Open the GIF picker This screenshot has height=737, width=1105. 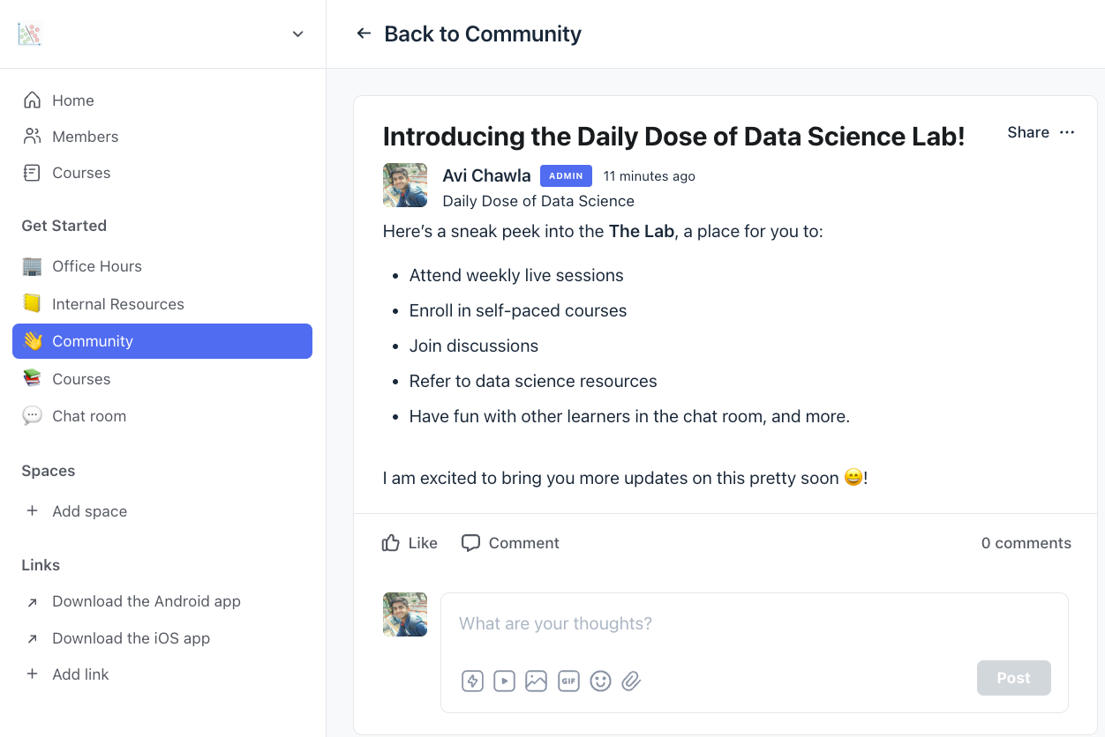568,681
